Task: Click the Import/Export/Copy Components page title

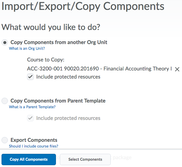Action: pos(83,7)
